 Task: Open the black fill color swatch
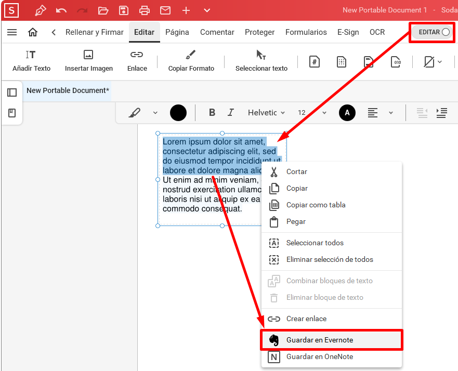click(x=178, y=113)
